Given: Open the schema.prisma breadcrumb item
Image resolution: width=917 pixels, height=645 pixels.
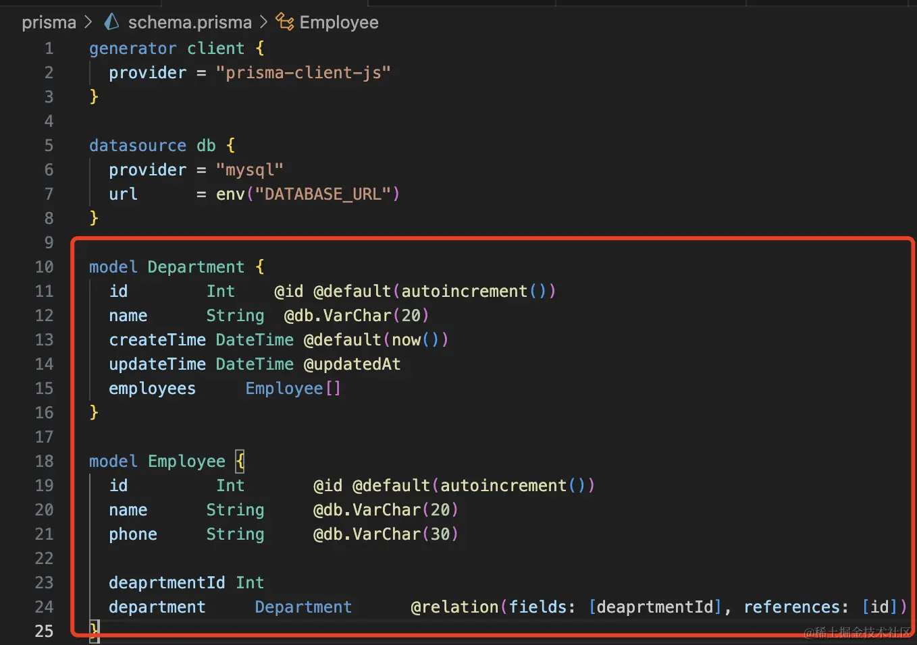Looking at the screenshot, I should point(189,22).
